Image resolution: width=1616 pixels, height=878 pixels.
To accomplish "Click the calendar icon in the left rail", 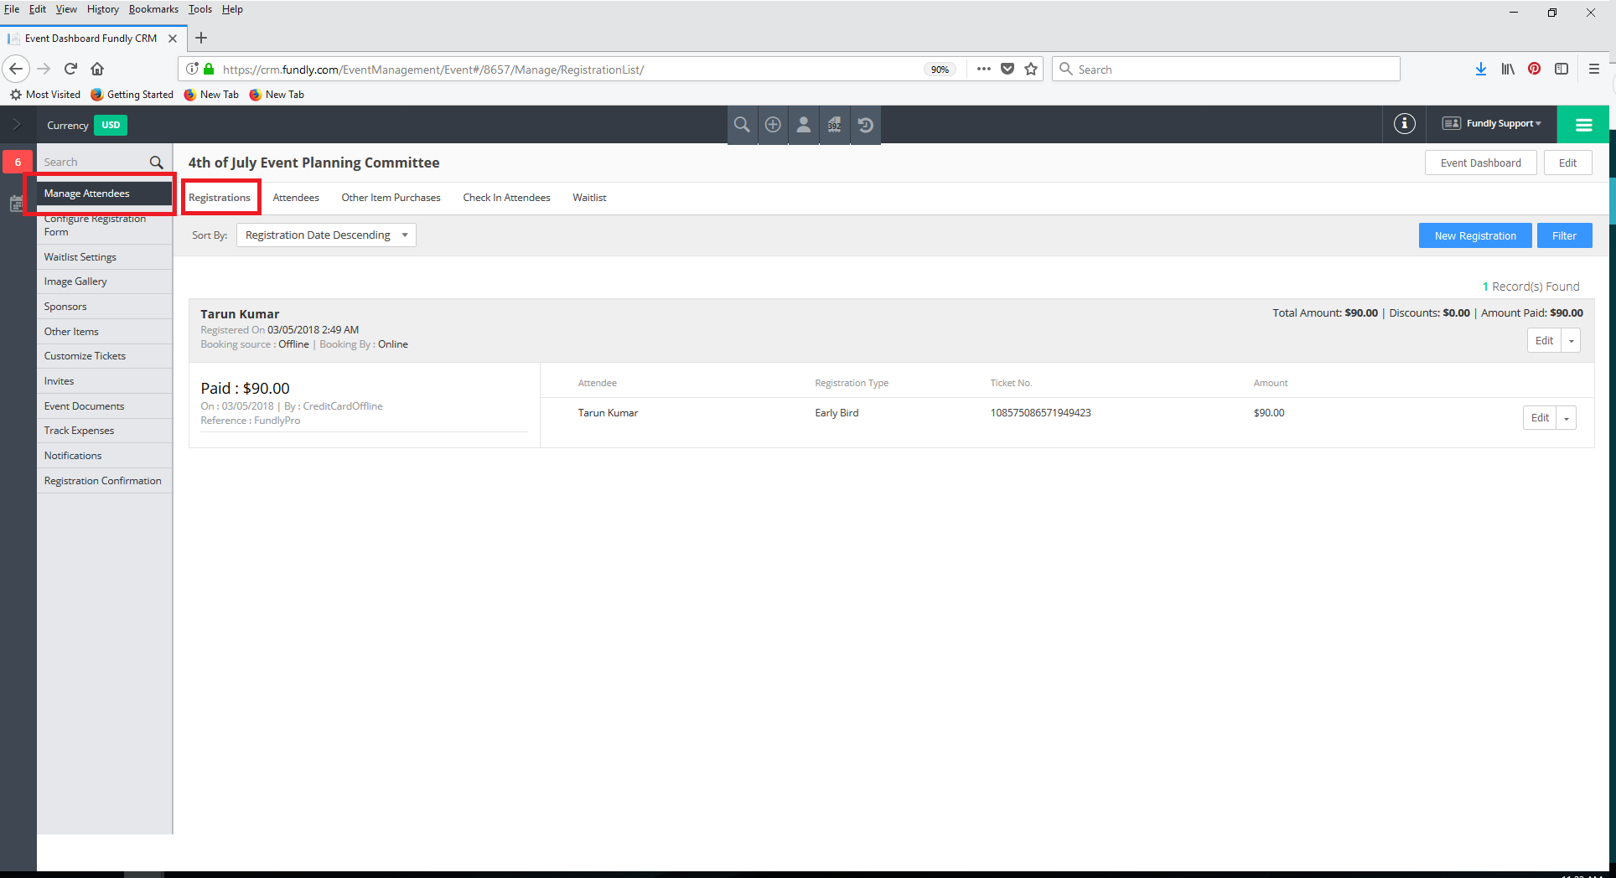I will 16,204.
